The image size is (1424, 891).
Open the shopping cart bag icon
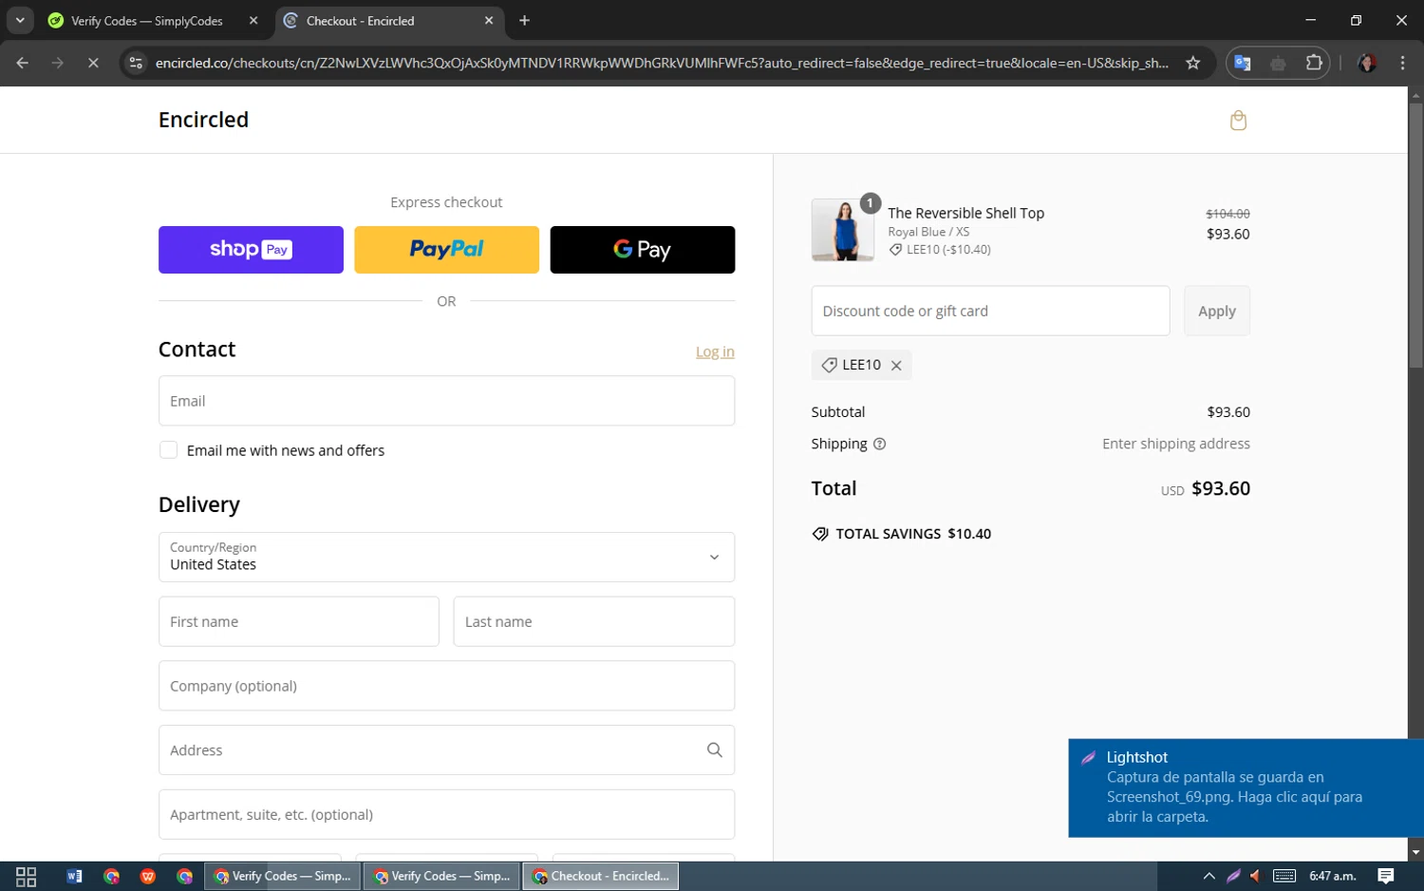click(1238, 121)
